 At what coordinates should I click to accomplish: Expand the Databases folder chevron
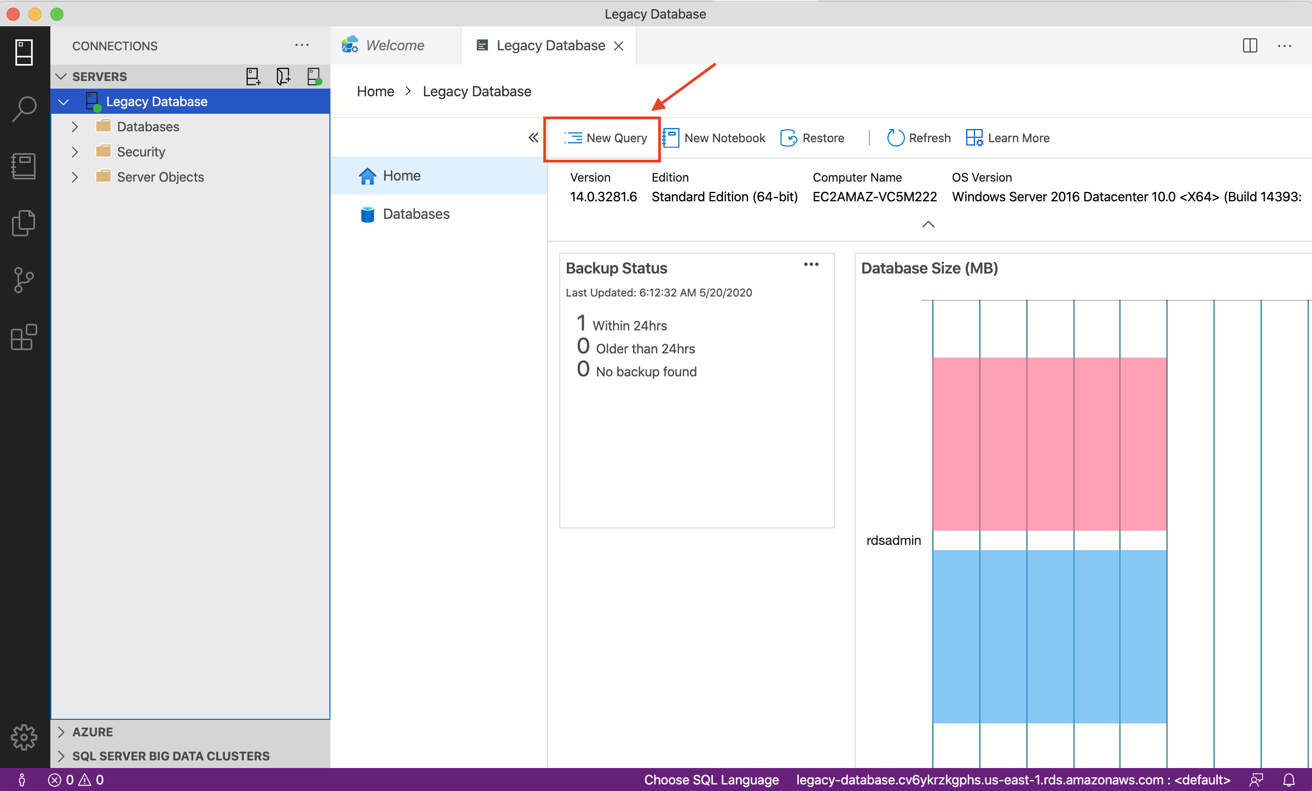[x=75, y=127]
